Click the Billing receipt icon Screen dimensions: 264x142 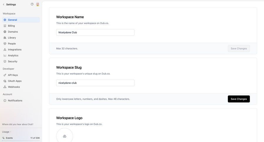point(5,26)
